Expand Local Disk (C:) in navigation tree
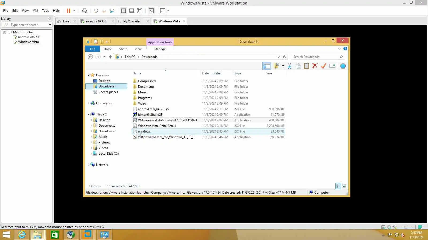 [x=91, y=154]
